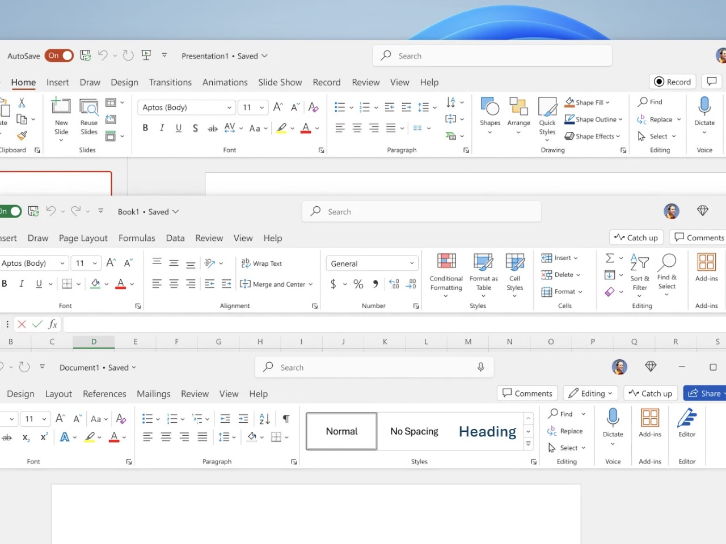726x544 pixels.
Task: Switch to Slide Show tab in PowerPoint
Action: tap(280, 82)
